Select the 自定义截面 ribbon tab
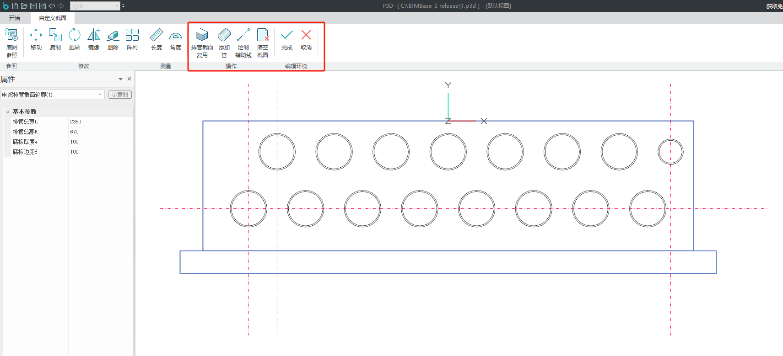 [53, 18]
